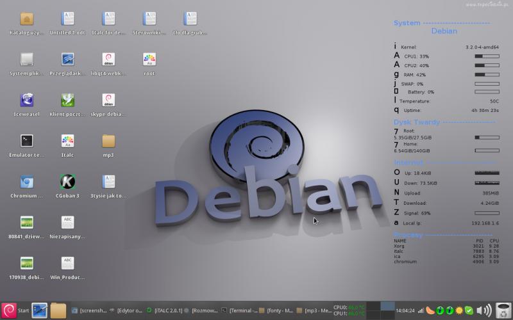
Task: Click the volume speaker tray icon
Action: [485, 310]
